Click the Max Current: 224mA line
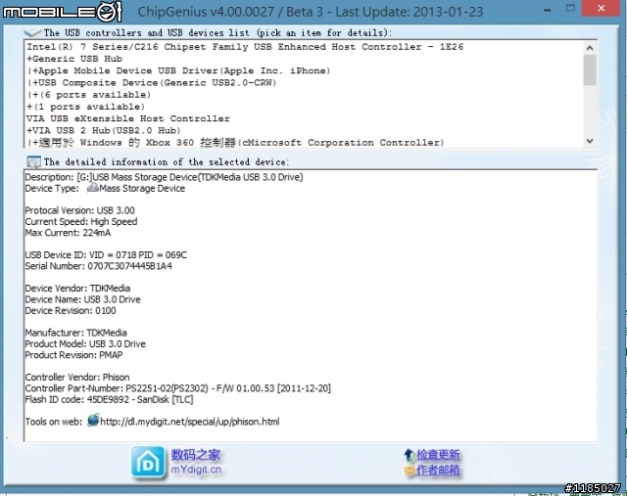Screen dimensions: 627x496 tap(68, 233)
